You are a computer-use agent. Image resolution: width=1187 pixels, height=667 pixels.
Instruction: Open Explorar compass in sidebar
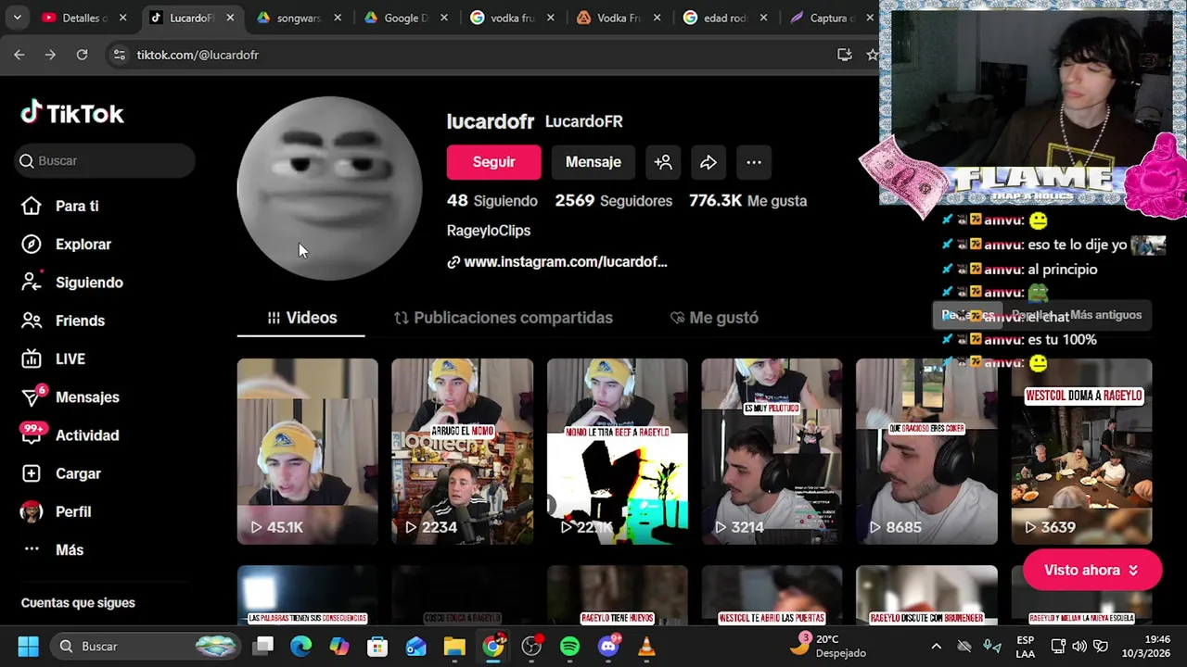67,244
